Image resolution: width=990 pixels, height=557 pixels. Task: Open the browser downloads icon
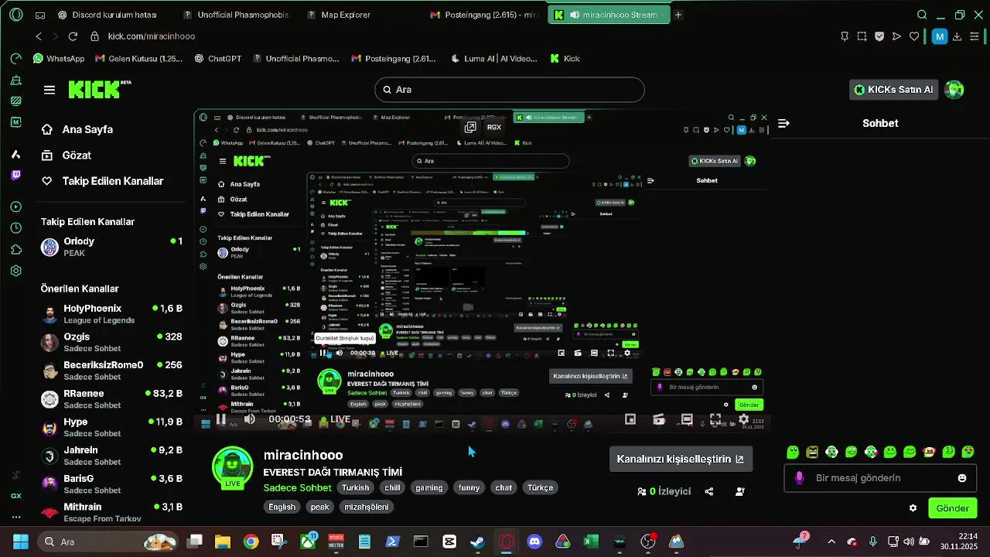pos(958,36)
